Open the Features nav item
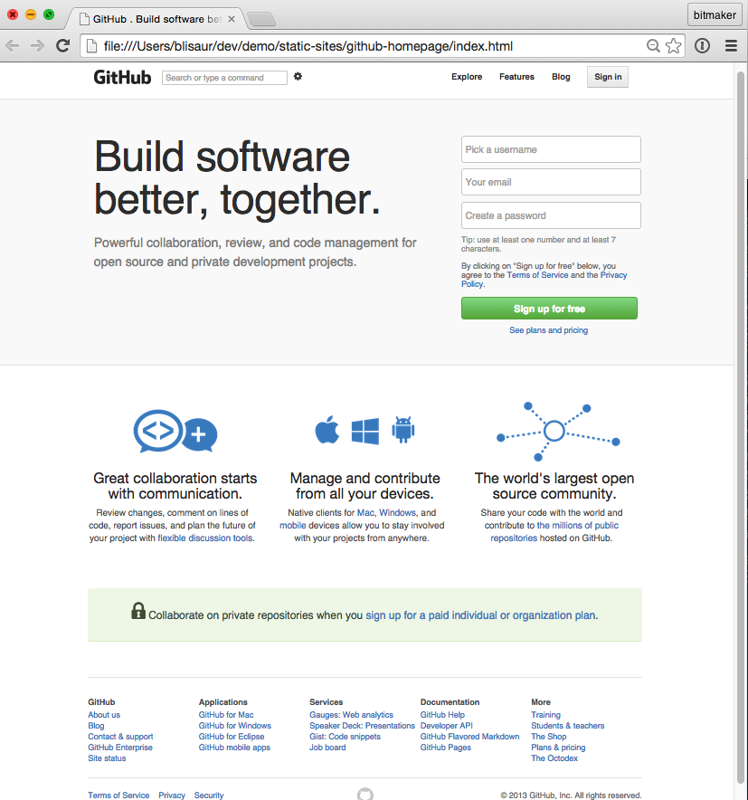The image size is (748, 800). click(x=516, y=77)
